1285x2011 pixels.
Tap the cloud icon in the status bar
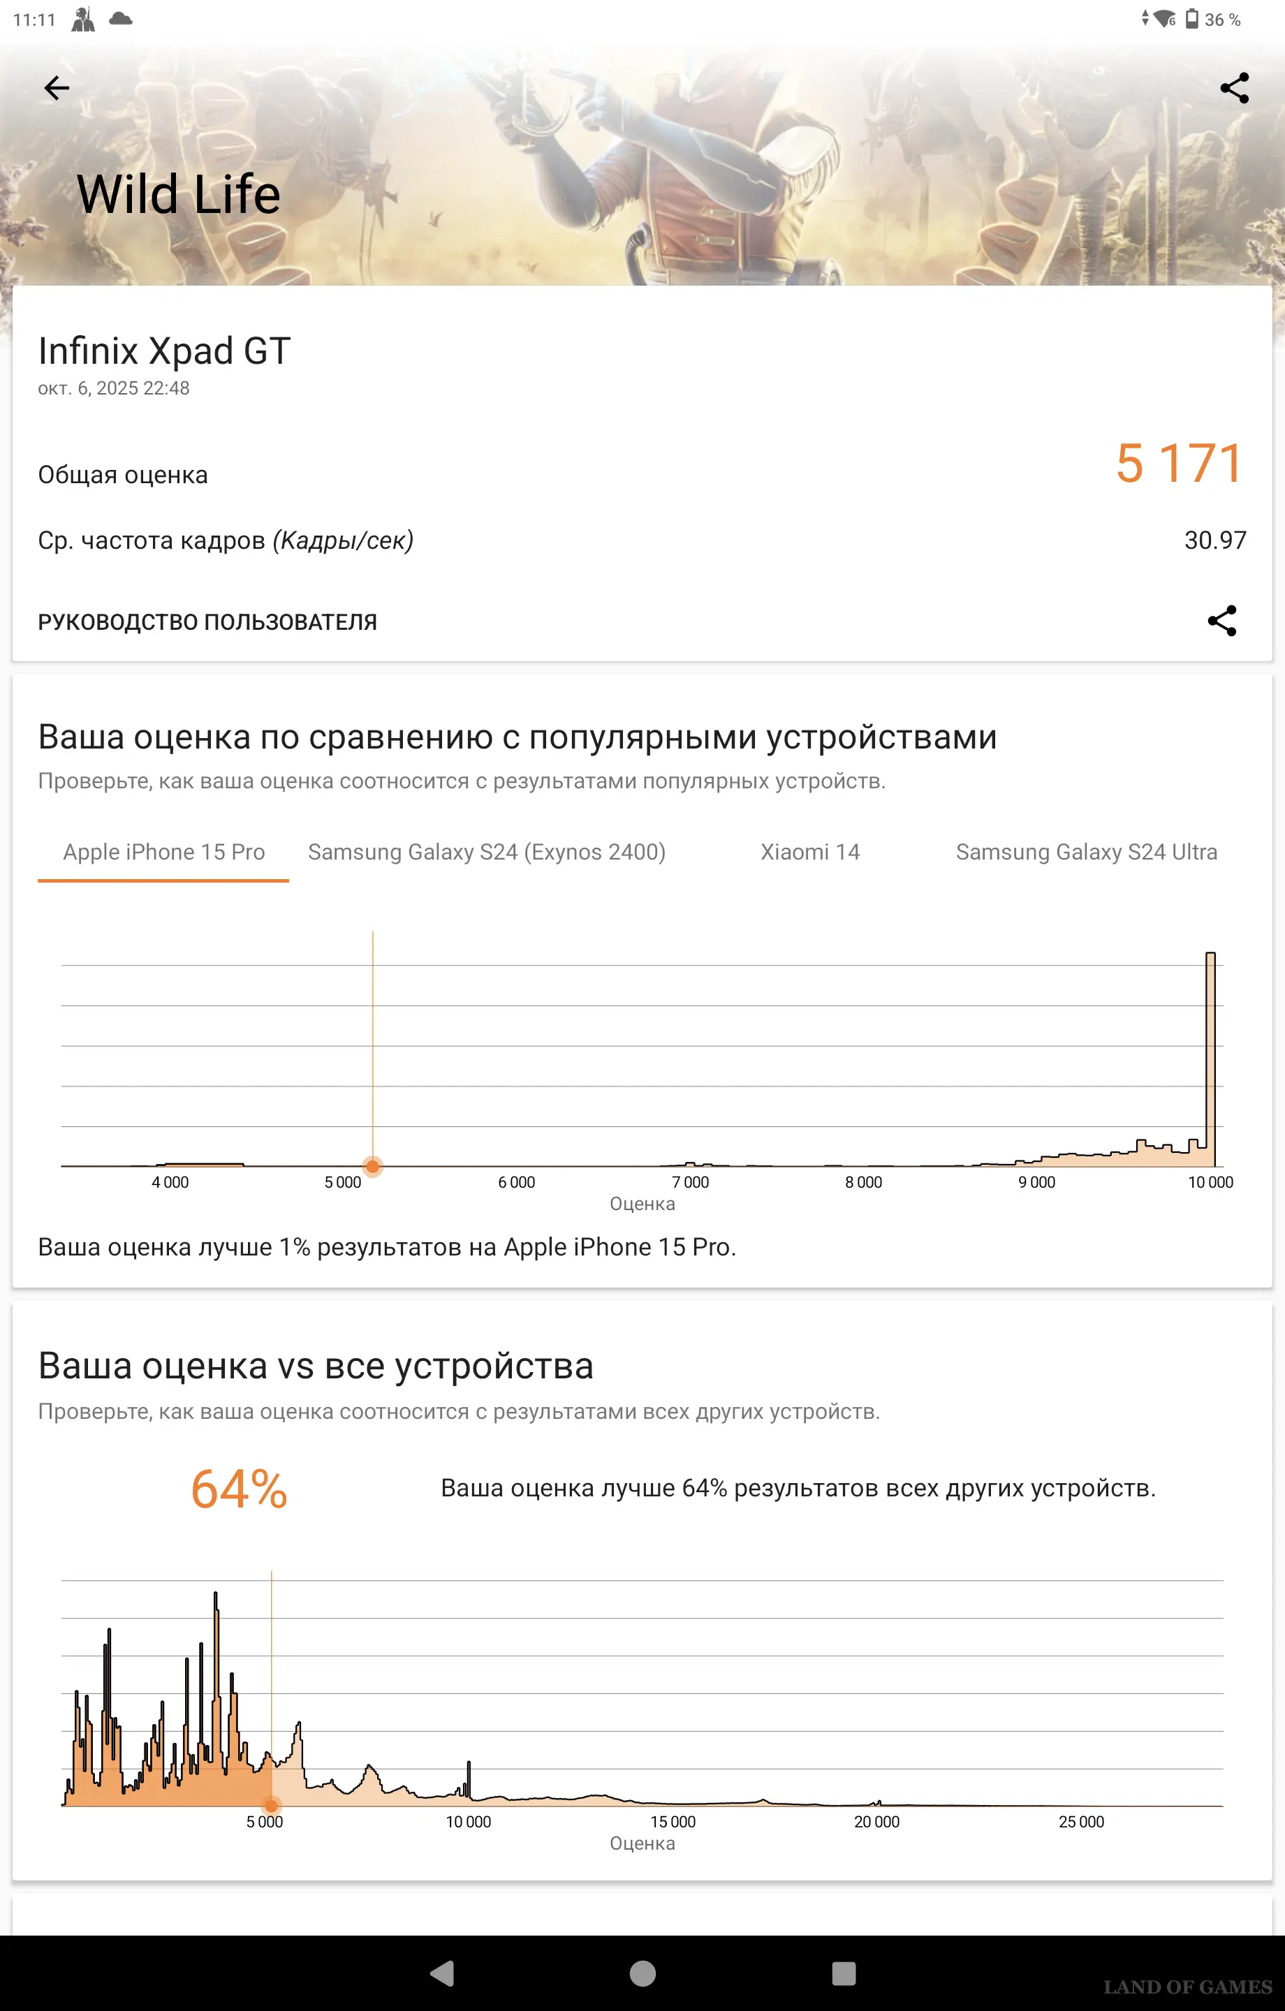tap(120, 18)
